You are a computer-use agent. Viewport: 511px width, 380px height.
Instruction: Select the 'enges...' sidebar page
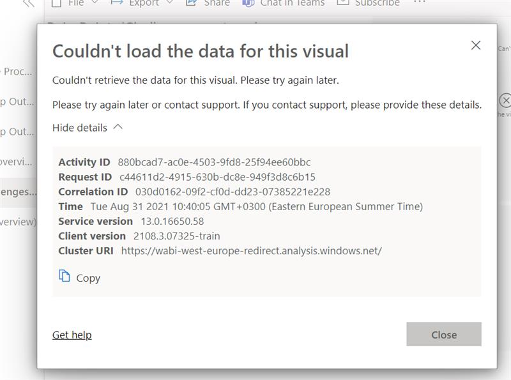pos(19,192)
